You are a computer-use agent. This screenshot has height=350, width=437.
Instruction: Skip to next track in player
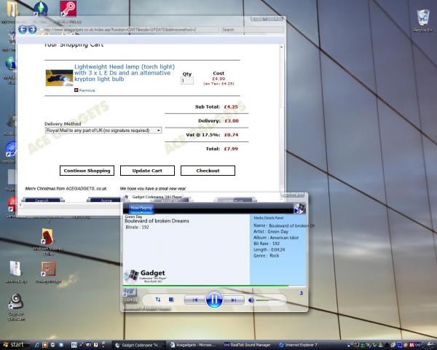pos(234,300)
